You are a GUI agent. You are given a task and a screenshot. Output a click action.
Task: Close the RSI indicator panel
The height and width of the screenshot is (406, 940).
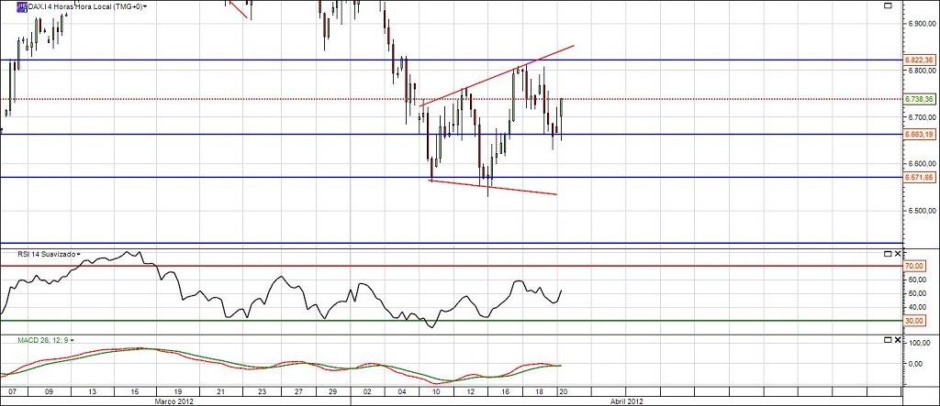[898, 254]
